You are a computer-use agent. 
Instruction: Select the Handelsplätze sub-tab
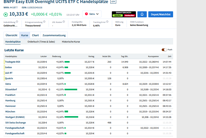tap(13, 42)
